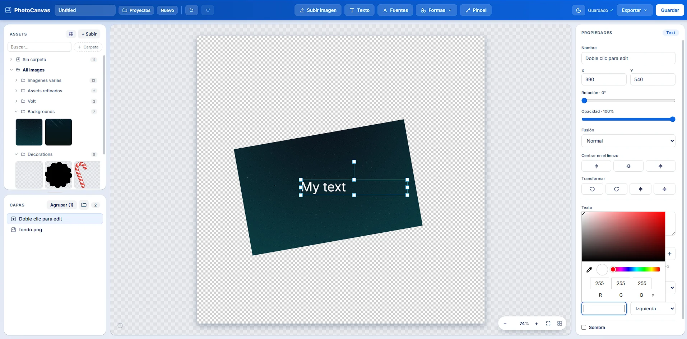Click + Subir in Assets panel

(x=89, y=34)
